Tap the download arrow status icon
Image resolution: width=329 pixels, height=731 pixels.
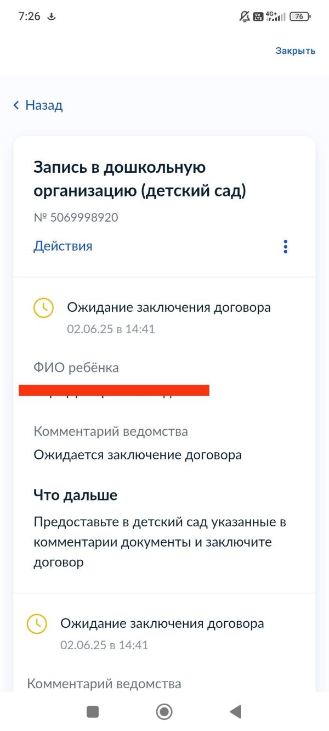point(52,16)
